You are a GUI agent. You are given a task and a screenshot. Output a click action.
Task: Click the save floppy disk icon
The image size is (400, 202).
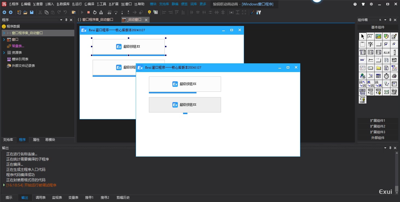[32, 12]
